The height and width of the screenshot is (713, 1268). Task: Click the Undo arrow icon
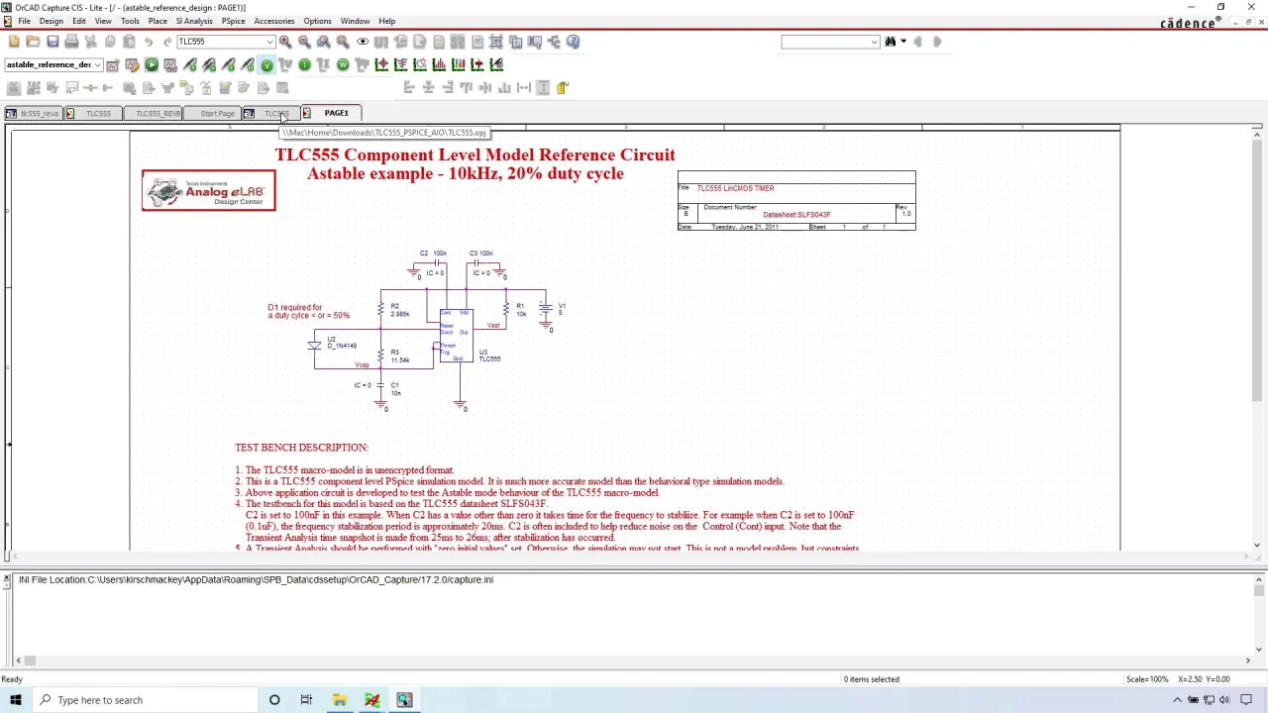coord(149,42)
